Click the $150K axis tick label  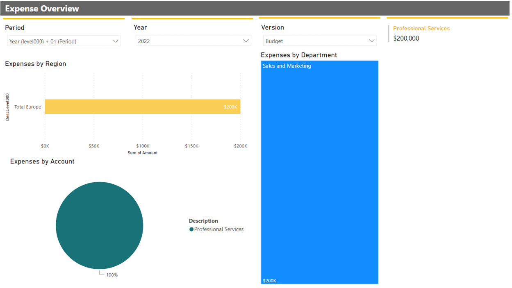[x=191, y=146]
